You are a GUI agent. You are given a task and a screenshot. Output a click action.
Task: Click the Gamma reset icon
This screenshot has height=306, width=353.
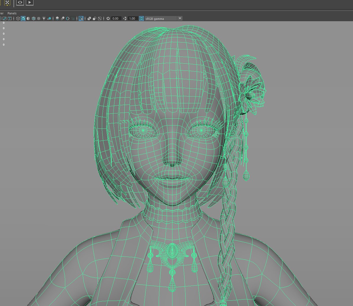[125, 18]
